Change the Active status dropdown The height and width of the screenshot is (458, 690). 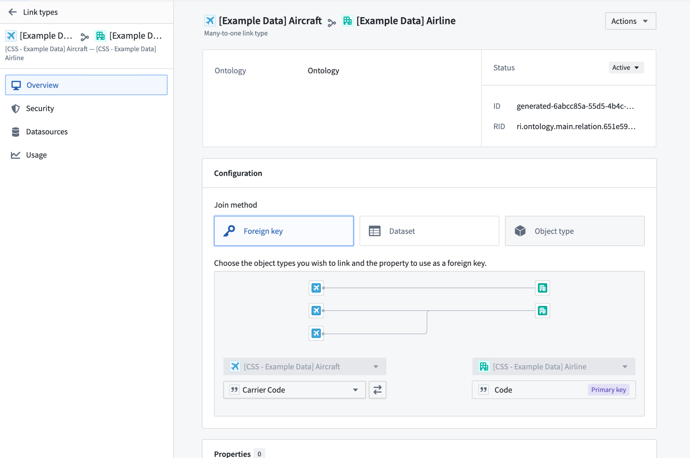626,67
